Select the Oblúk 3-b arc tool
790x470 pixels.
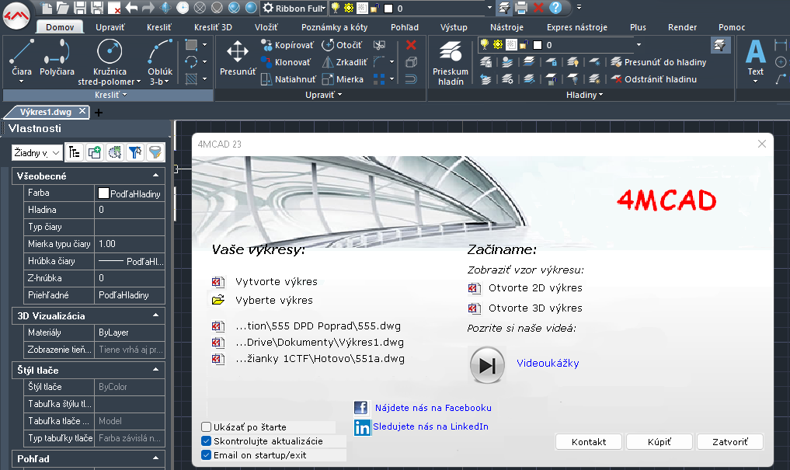tap(160, 61)
